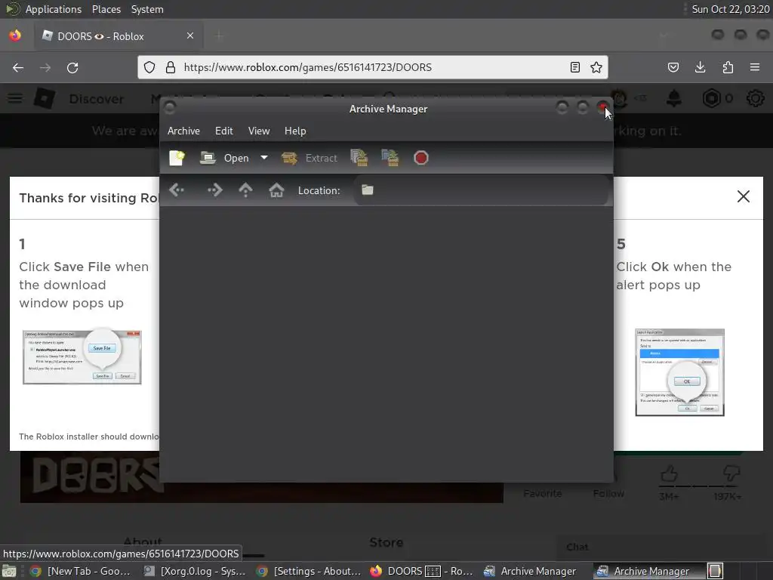Stop the current Archive Manager operation
The image size is (773, 580).
tap(421, 158)
